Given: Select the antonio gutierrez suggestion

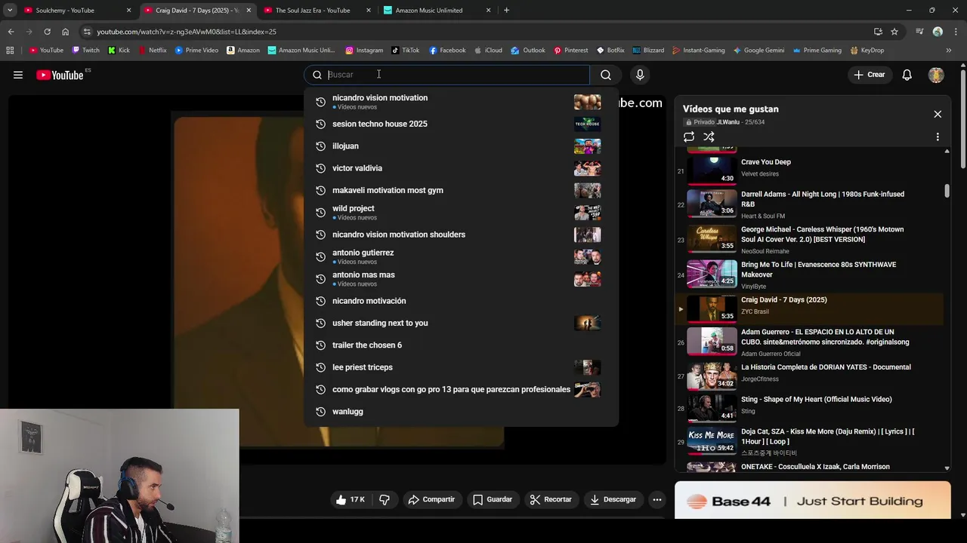Looking at the screenshot, I should (461, 256).
